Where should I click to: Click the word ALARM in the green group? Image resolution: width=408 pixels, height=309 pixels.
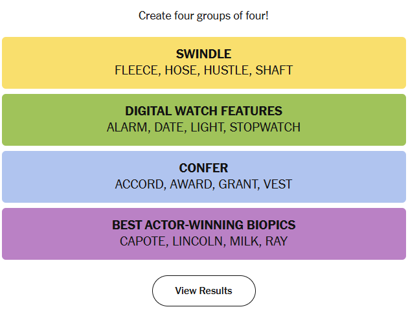127,127
